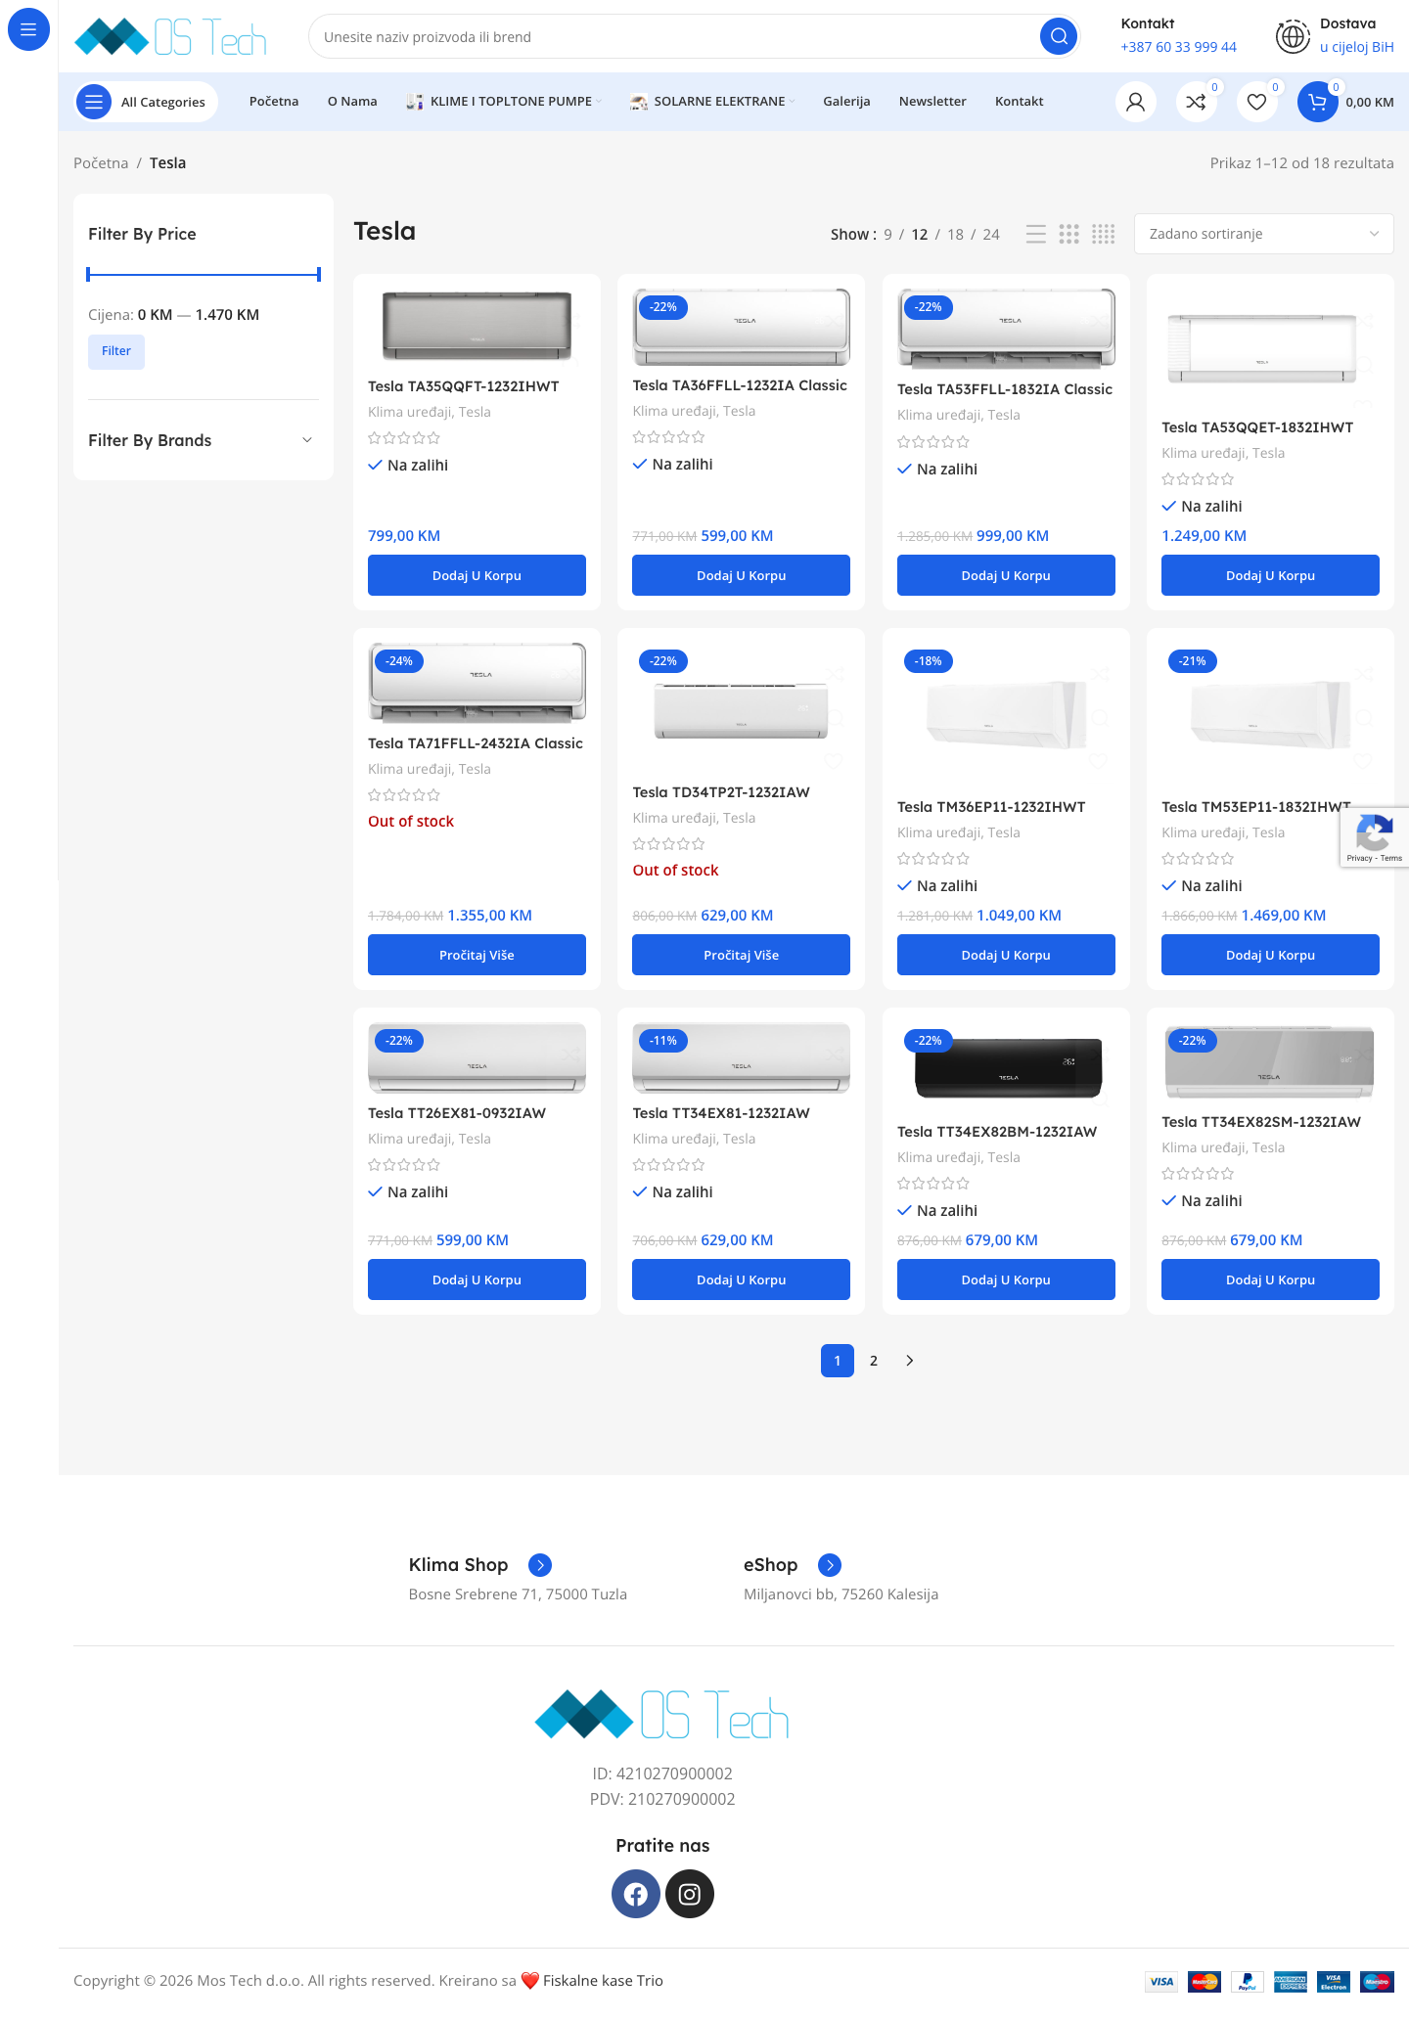The height and width of the screenshot is (2020, 1409).
Task: Open Instagram page from footer icon
Action: [x=690, y=1894]
